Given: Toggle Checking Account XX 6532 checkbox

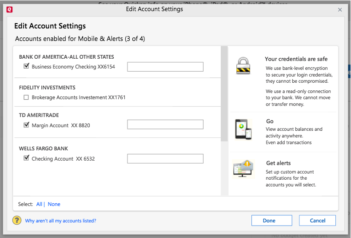Looking at the screenshot, I should point(26,158).
